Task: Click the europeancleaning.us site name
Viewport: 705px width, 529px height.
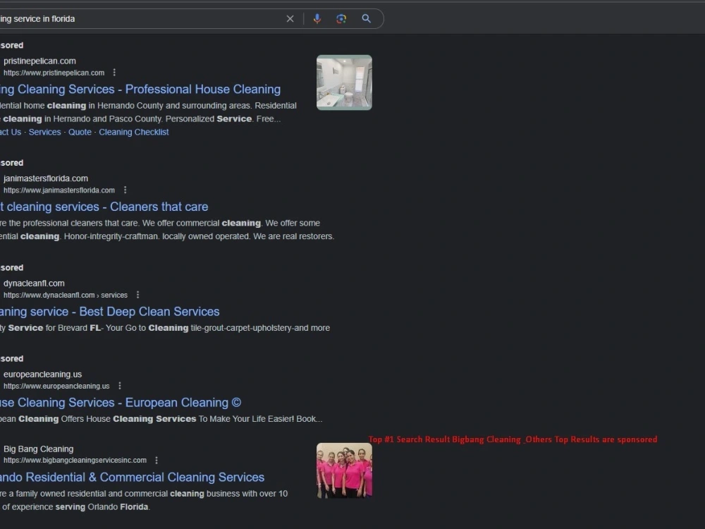Action: [42, 374]
